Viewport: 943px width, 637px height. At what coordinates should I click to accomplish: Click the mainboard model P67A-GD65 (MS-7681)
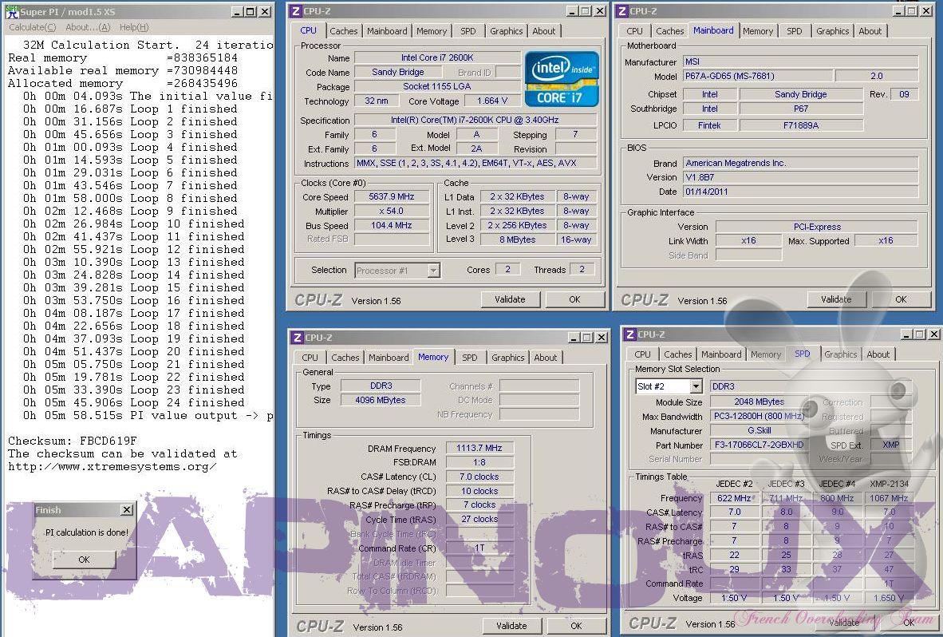pos(758,76)
